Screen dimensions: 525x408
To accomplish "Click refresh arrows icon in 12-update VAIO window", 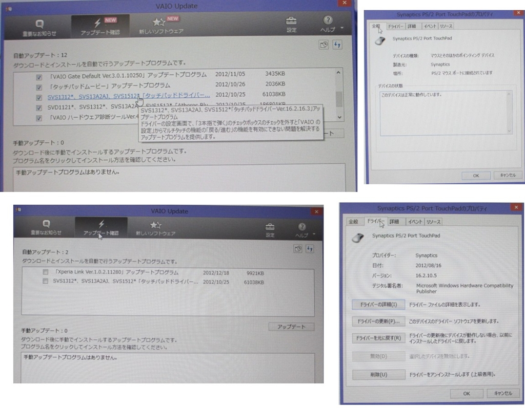I will pyautogui.click(x=337, y=45).
